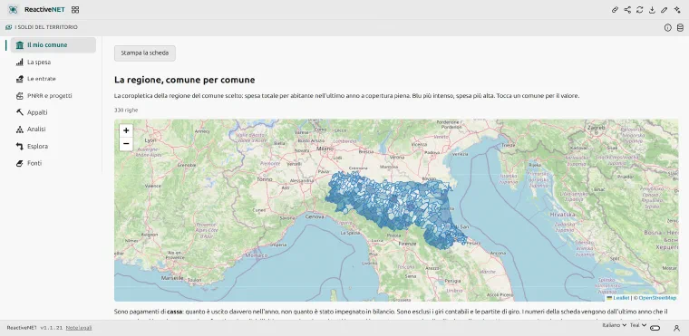Select Il mio comune in sidebar
Image resolution: width=689 pixels, height=336 pixels.
tap(53, 44)
